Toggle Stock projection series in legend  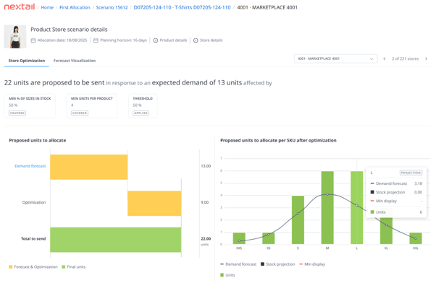click(x=278, y=264)
